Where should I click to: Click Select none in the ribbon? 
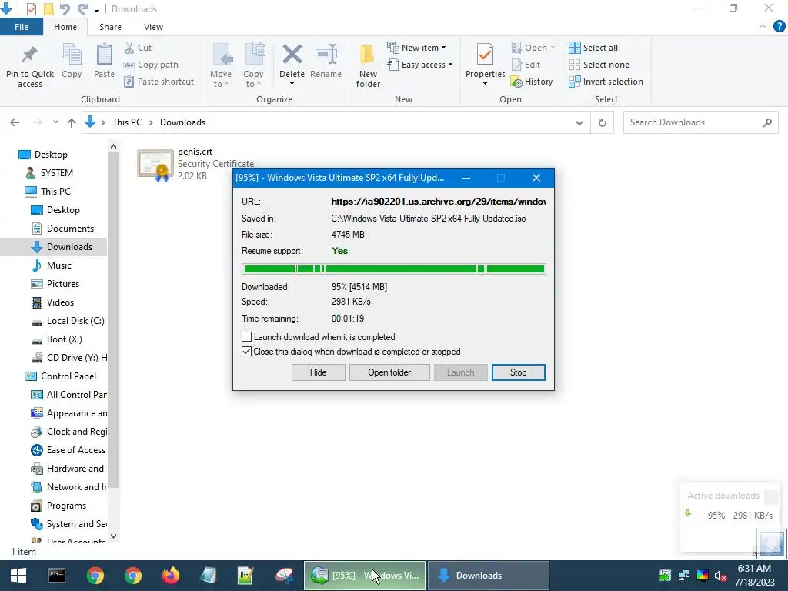pos(599,65)
